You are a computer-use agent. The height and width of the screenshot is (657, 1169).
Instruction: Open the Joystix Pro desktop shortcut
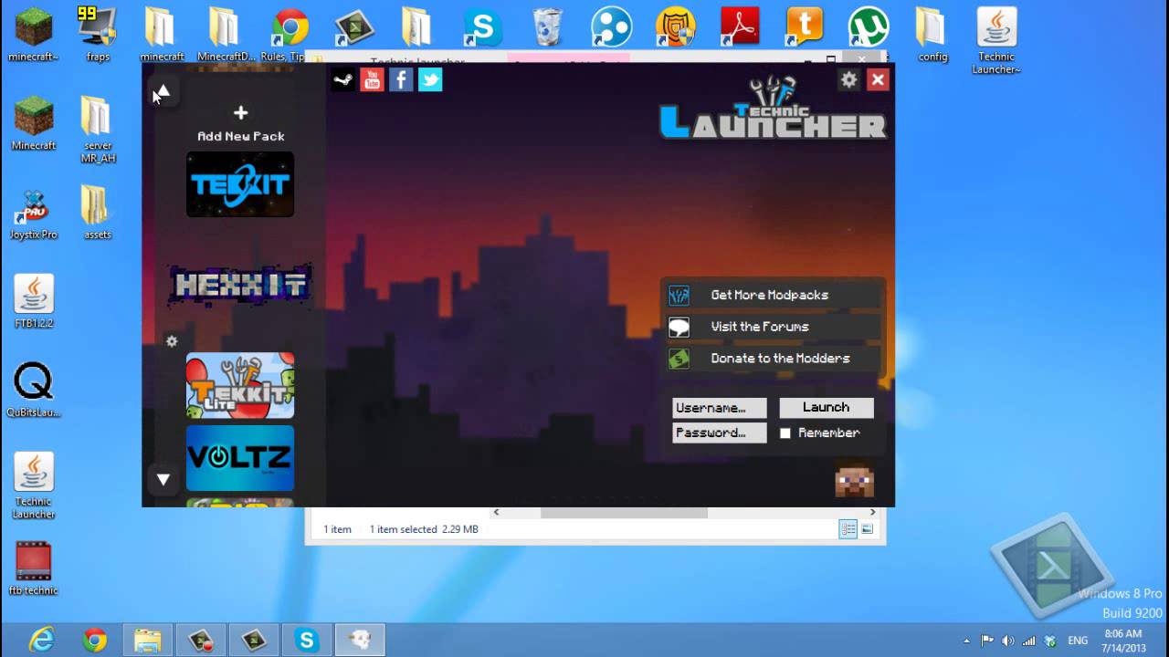coord(34,214)
